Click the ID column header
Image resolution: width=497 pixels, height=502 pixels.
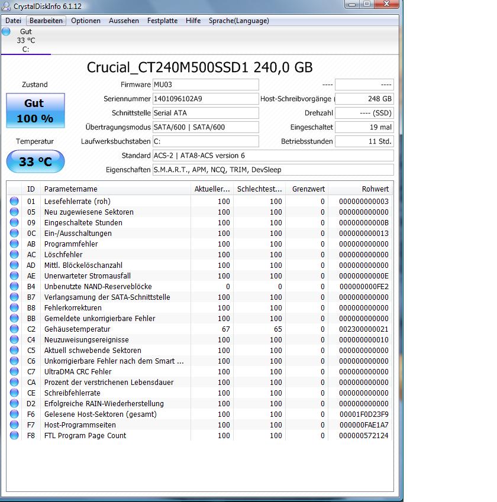click(x=31, y=189)
